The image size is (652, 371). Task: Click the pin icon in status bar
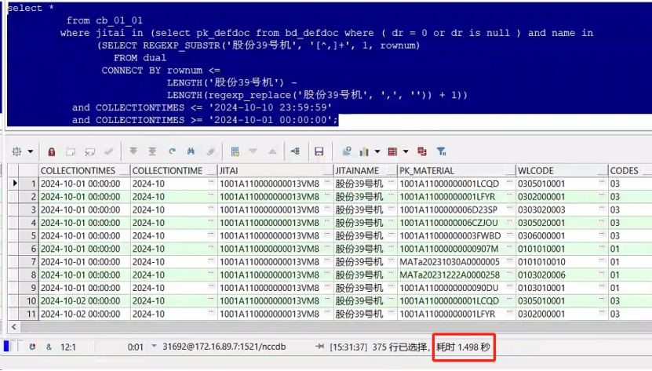coord(319,346)
